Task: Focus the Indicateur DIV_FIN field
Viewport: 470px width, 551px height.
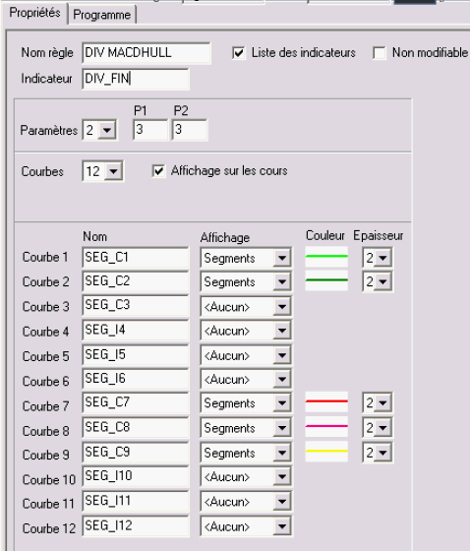Action: click(x=136, y=79)
